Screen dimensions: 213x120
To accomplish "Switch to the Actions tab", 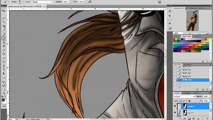I will tap(187, 65).
